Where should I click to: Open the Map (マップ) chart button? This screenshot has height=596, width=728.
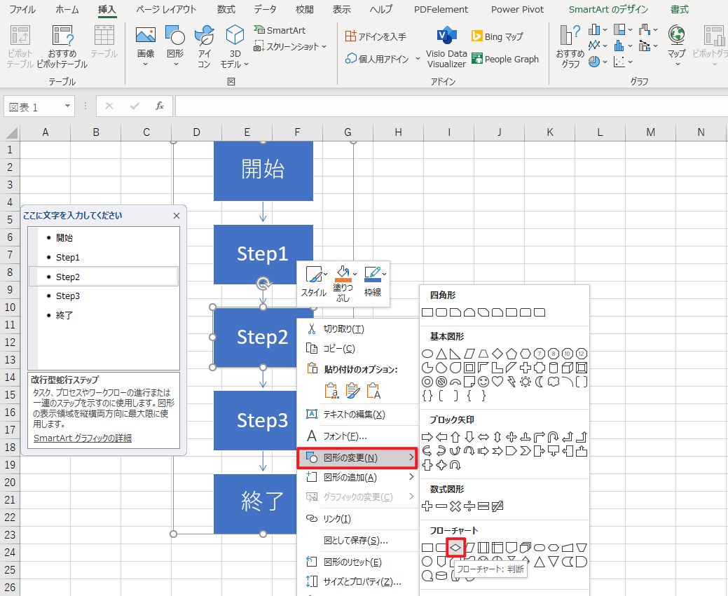pyautogui.click(x=676, y=46)
